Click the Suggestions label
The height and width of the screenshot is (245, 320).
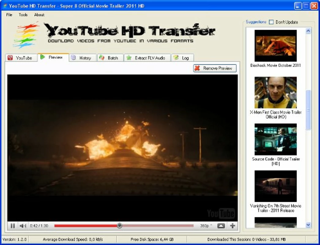coord(256,22)
